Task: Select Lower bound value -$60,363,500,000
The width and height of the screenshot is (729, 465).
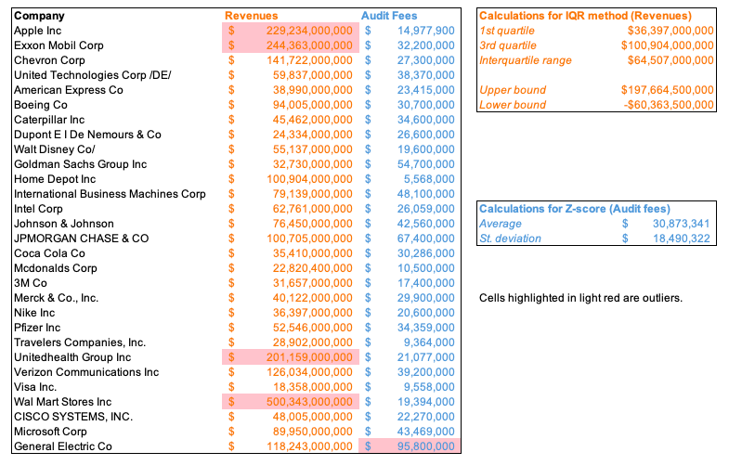Action: click(x=669, y=105)
